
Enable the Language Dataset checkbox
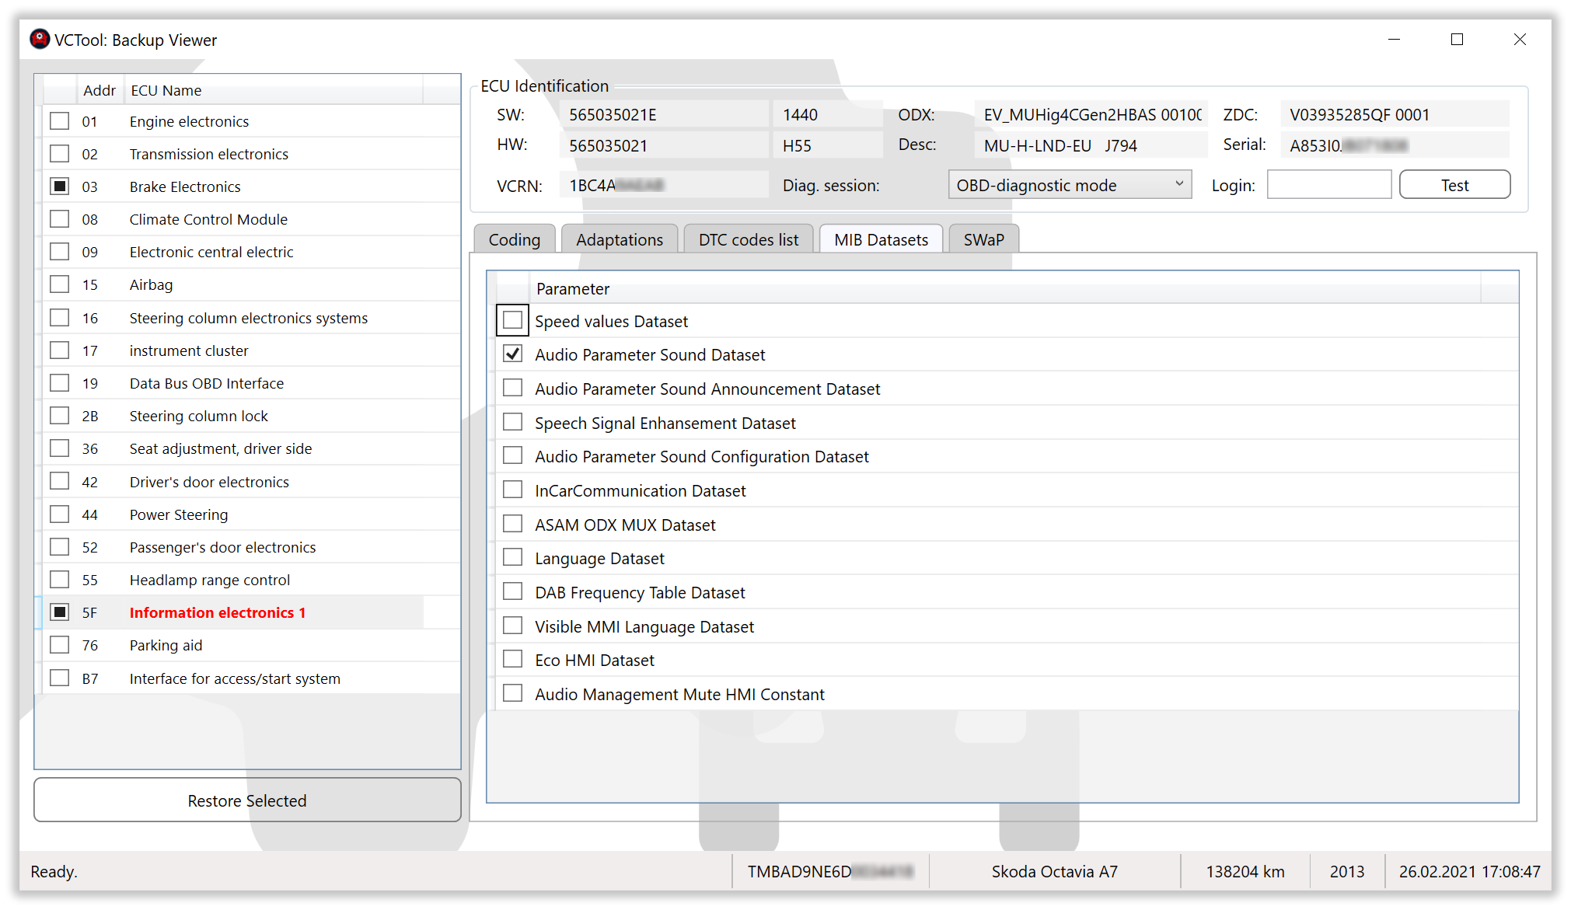click(x=512, y=558)
